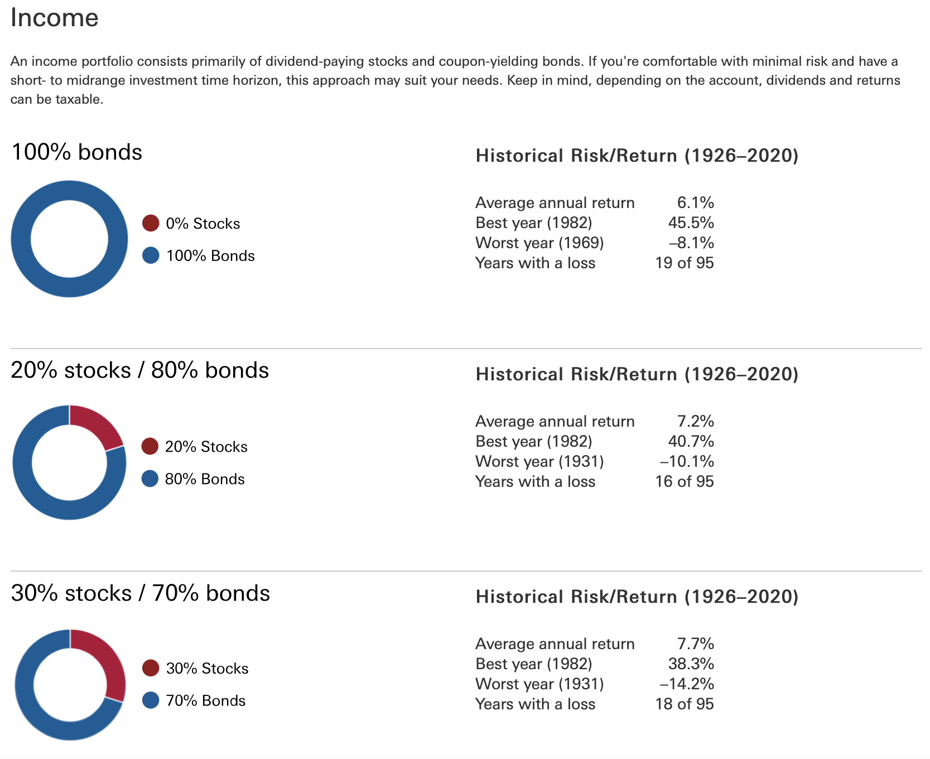Click the "70% Bonds" legend label text

[205, 700]
